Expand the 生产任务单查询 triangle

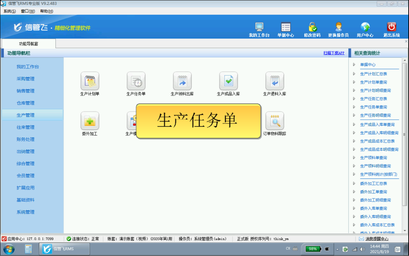[354, 107]
